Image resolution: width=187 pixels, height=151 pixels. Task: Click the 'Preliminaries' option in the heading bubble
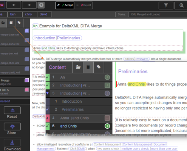coord(69,38)
